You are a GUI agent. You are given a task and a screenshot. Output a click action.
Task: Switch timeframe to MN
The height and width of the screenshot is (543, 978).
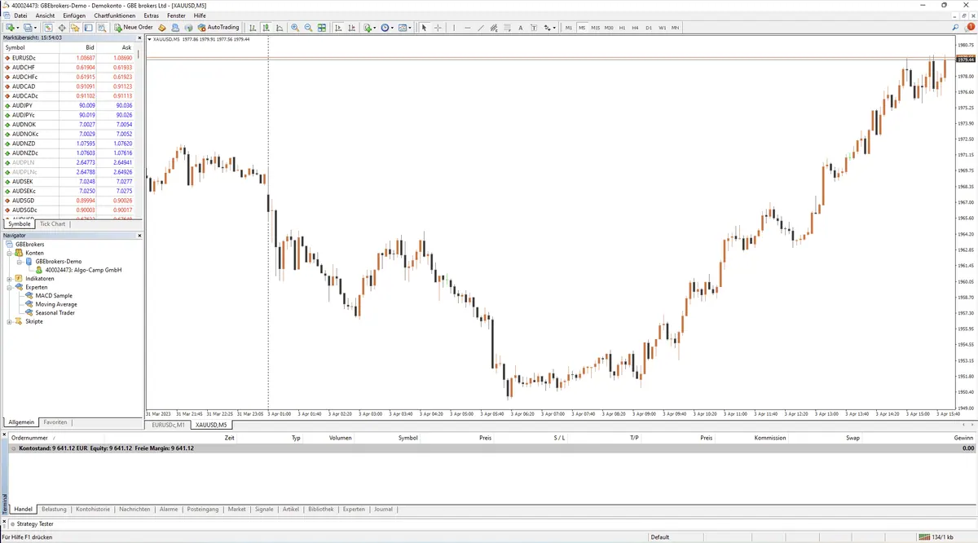tap(675, 27)
